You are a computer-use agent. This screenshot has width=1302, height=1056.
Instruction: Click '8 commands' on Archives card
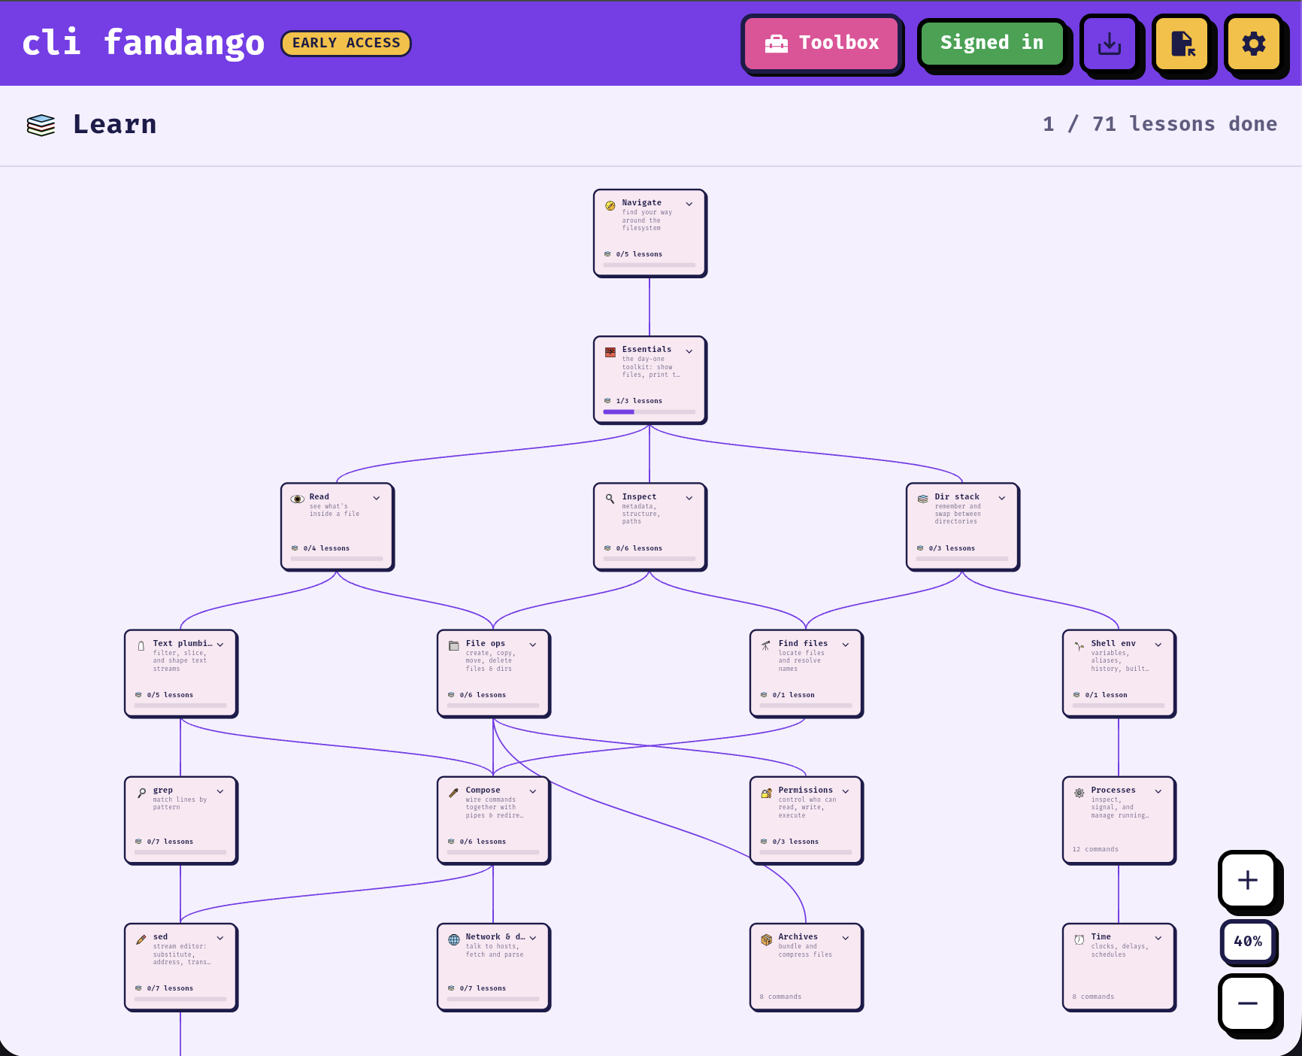tap(780, 997)
